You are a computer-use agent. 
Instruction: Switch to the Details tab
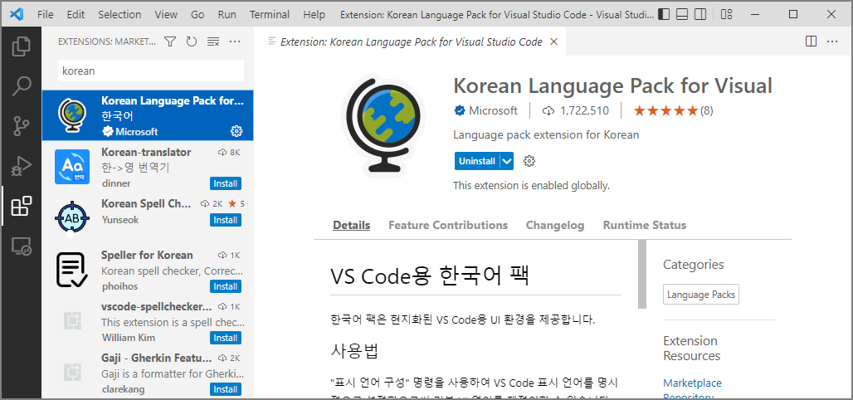point(352,225)
